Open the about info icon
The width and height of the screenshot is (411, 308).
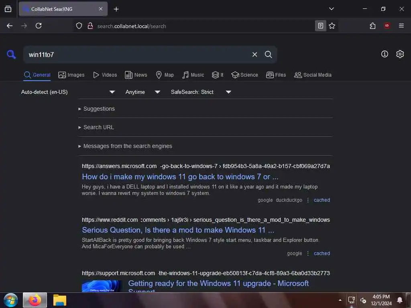click(385, 54)
